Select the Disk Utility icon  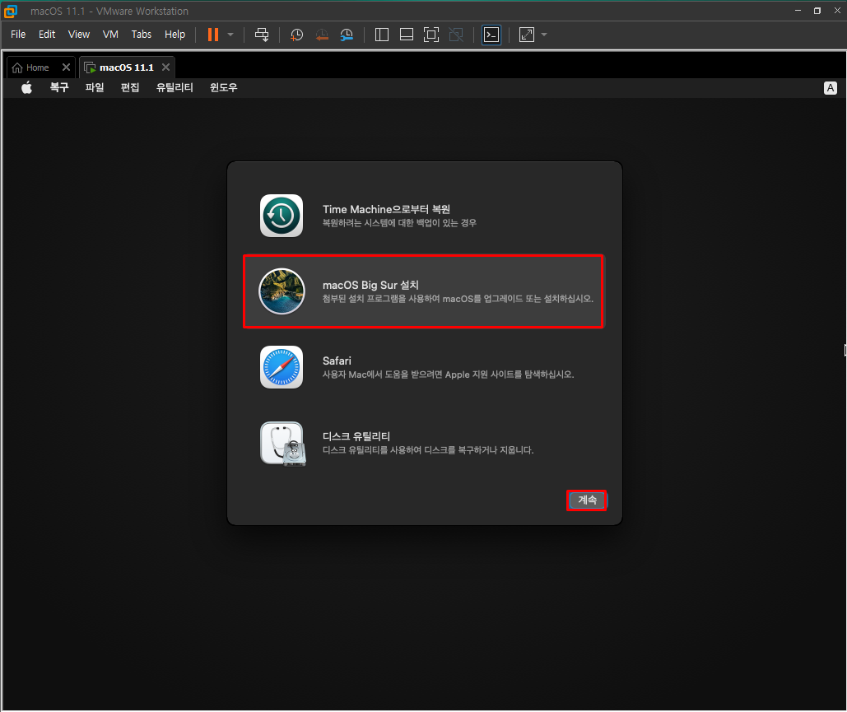tap(283, 444)
